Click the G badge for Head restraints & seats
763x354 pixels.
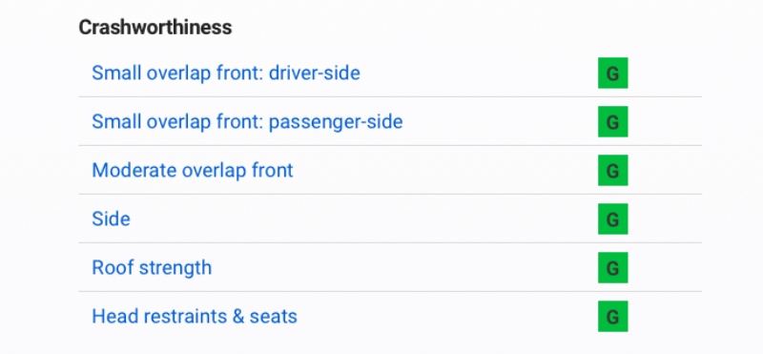(x=612, y=317)
